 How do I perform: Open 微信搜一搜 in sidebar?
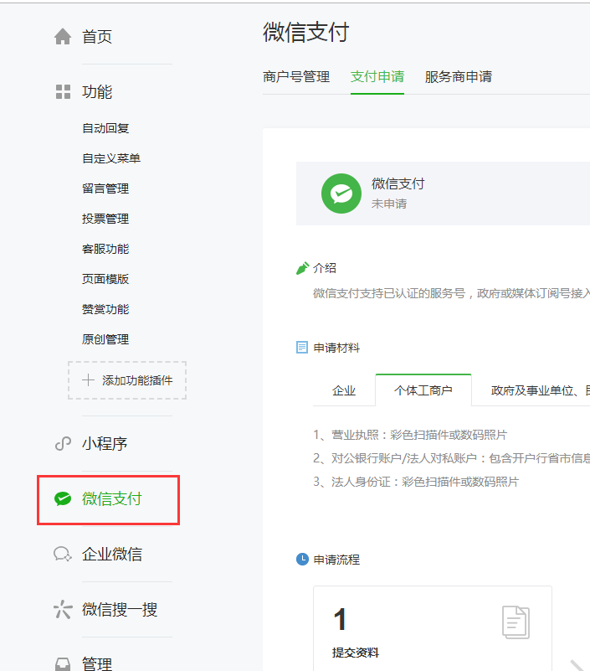pyautogui.click(x=120, y=609)
